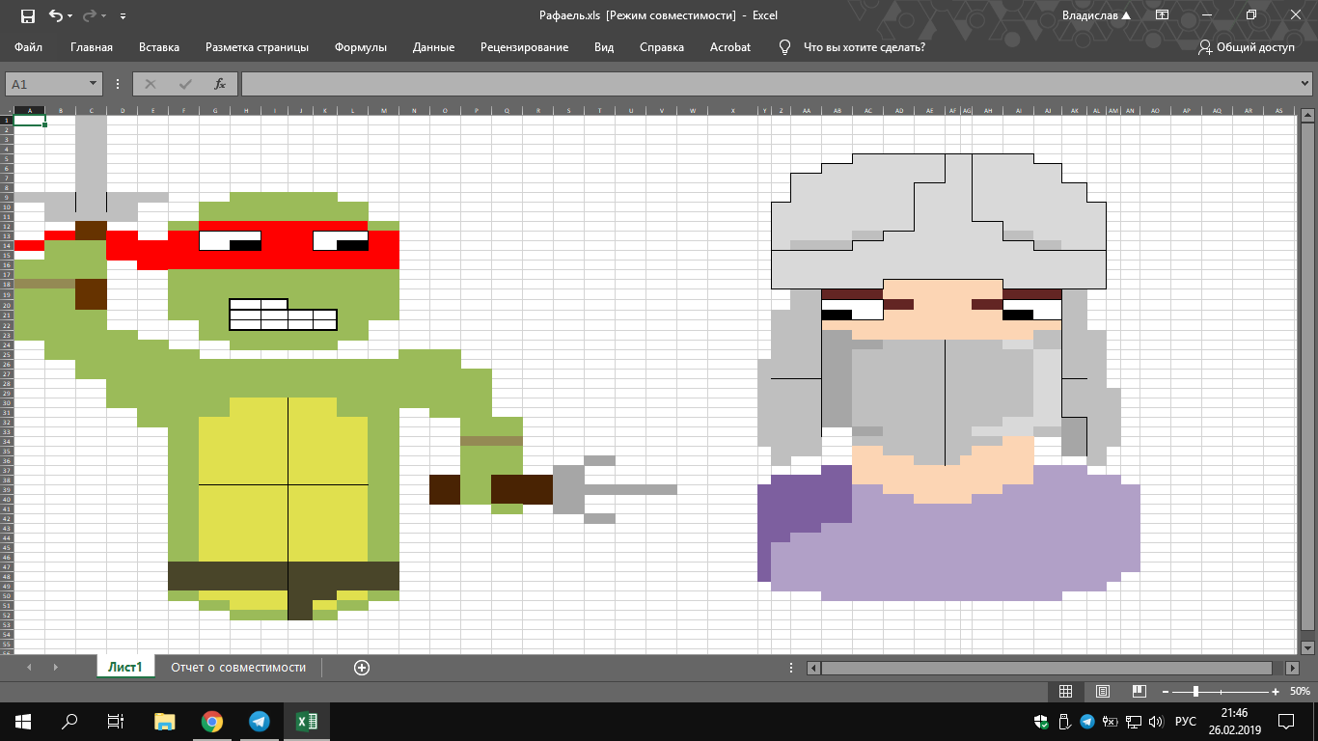Click the Что вы хотите сделать search field

pyautogui.click(x=864, y=47)
